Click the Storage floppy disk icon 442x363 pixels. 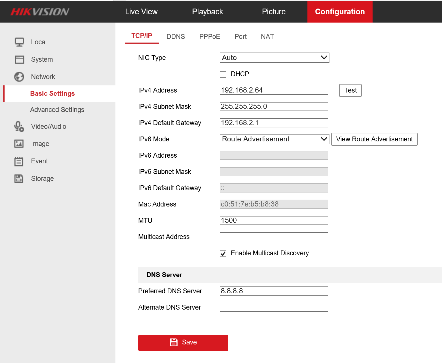(19, 179)
